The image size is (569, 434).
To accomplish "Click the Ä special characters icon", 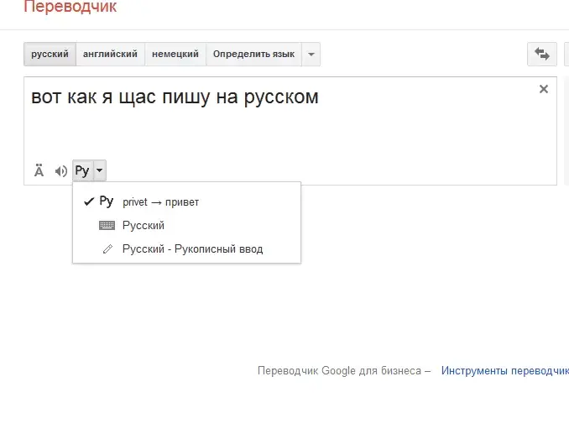I will click(39, 170).
